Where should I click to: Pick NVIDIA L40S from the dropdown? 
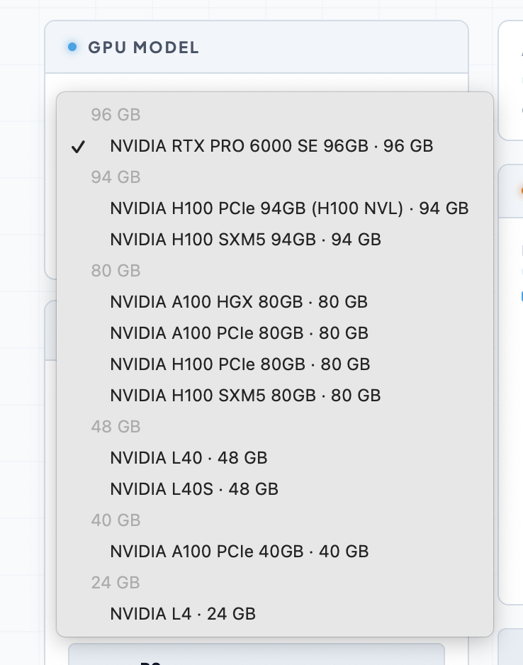tap(193, 489)
